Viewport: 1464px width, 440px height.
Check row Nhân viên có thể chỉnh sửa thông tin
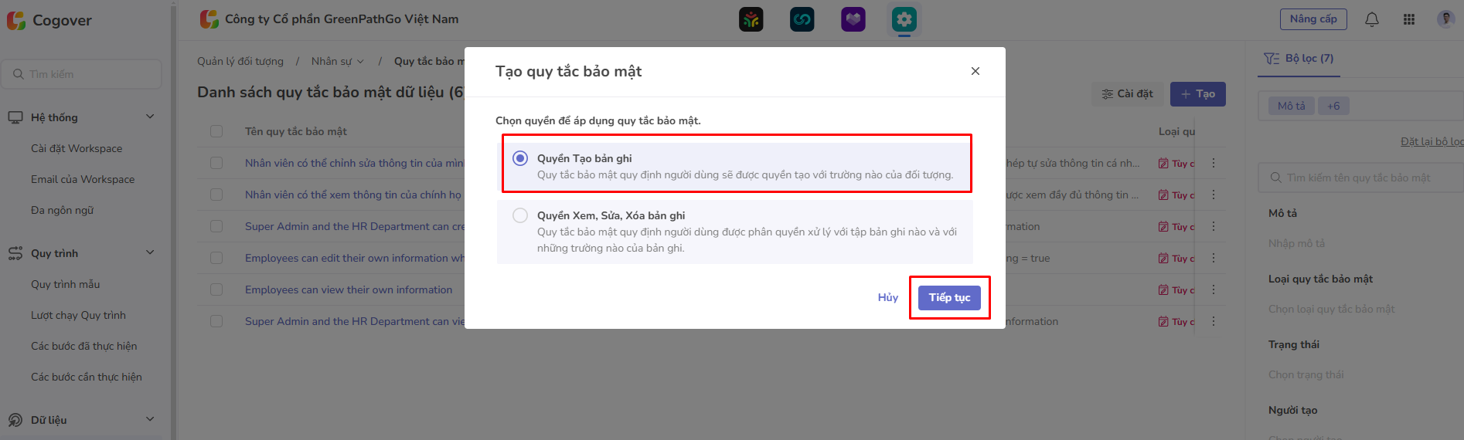pos(216,163)
